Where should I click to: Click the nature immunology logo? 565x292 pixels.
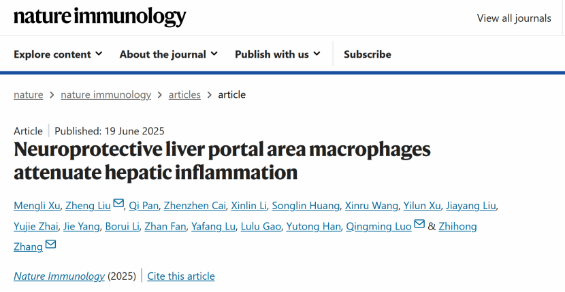99,17
